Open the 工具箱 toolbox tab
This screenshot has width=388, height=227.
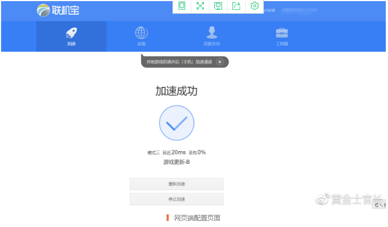[282, 36]
